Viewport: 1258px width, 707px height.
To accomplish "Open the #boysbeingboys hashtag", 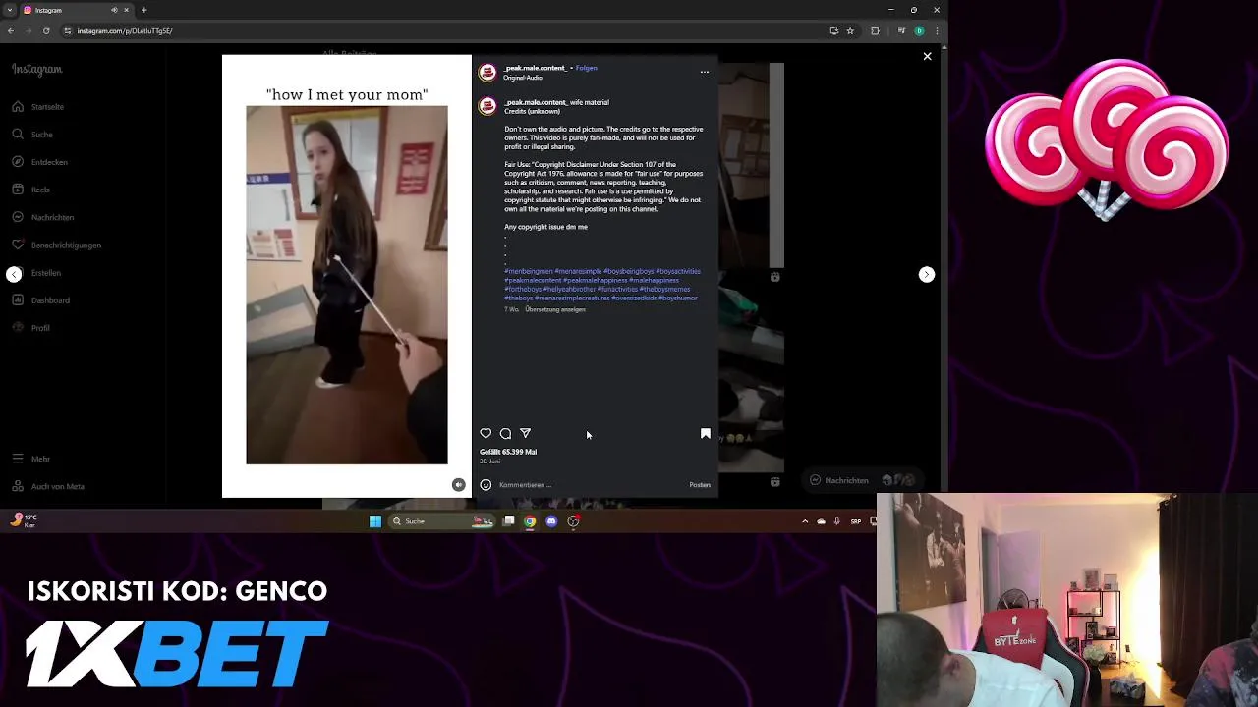I will click(629, 271).
